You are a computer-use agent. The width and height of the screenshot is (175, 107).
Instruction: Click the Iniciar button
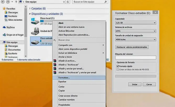click(135, 85)
